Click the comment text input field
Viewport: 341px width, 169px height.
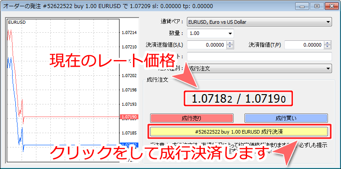(x=259, y=56)
